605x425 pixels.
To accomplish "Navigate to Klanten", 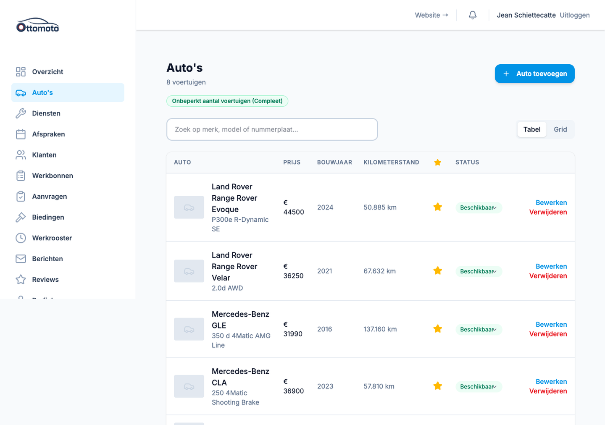I will pos(68,155).
